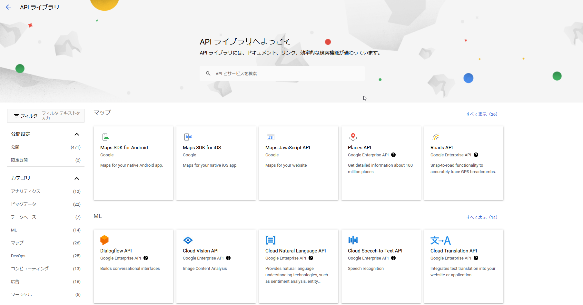Click the help icon beside Places API
The height and width of the screenshot is (305, 583).
[393, 155]
